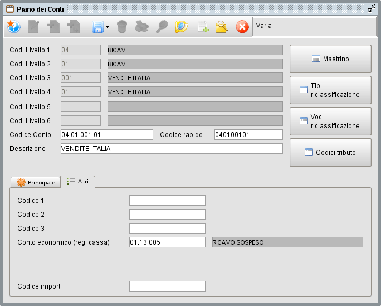Click the greyed magnifier search icon
Viewport: 381px width, 306px height.
pyautogui.click(x=162, y=27)
